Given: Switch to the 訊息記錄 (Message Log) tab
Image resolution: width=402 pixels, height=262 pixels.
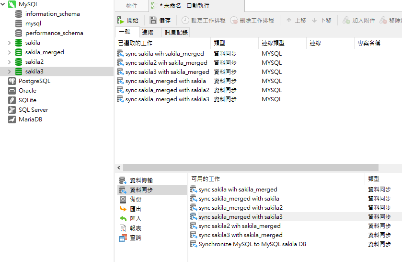Looking at the screenshot, I should point(176,32).
